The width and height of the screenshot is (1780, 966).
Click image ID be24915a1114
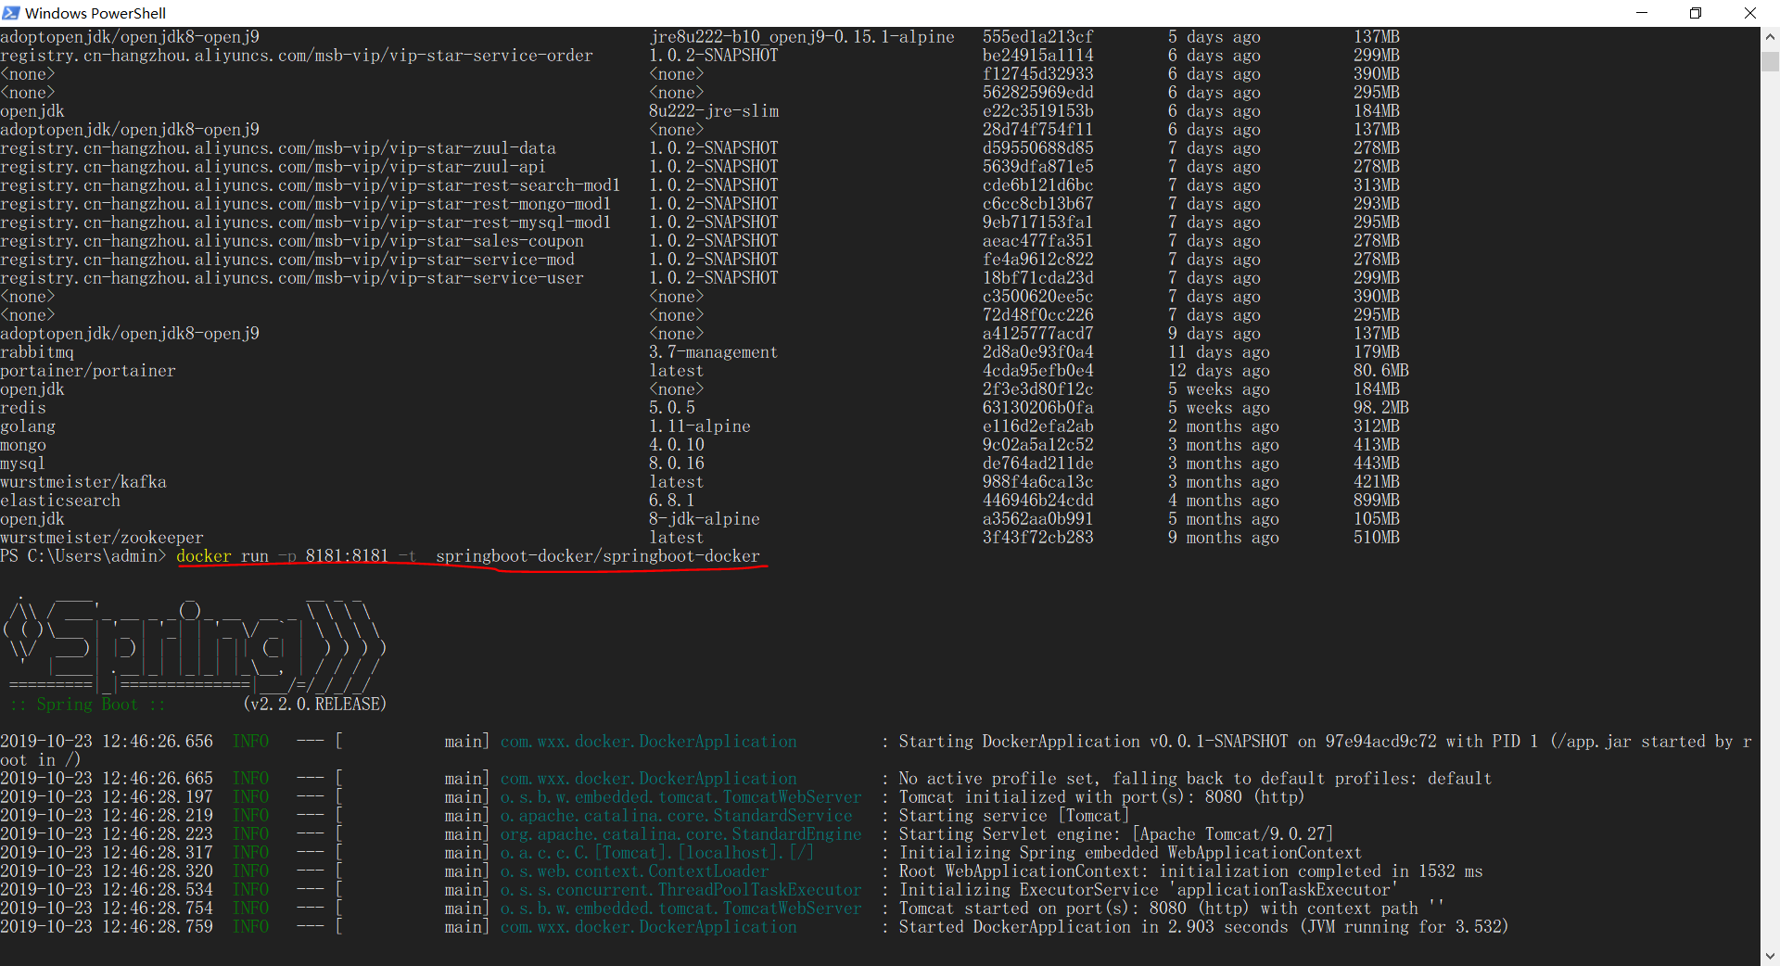point(1038,56)
